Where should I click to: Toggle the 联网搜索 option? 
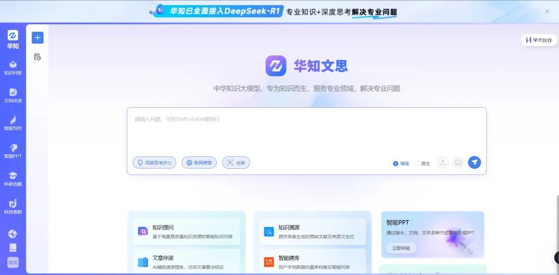[x=199, y=163]
